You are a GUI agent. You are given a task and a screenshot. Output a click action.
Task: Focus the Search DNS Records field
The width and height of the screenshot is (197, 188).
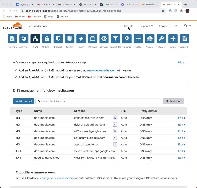pyautogui.click(x=98, y=101)
